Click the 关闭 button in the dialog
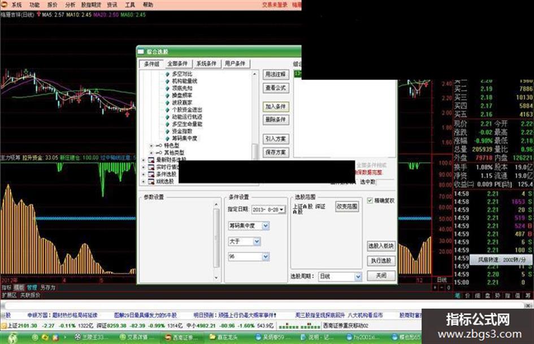534x344 pixels. (x=381, y=275)
